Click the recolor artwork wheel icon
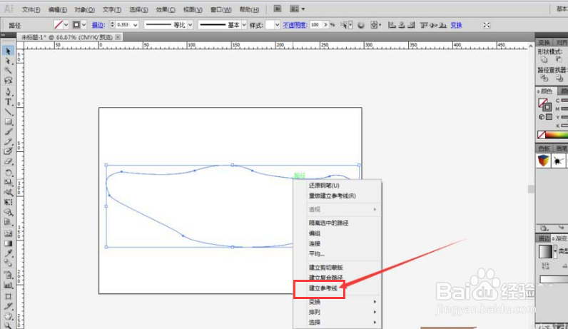 coord(361,25)
